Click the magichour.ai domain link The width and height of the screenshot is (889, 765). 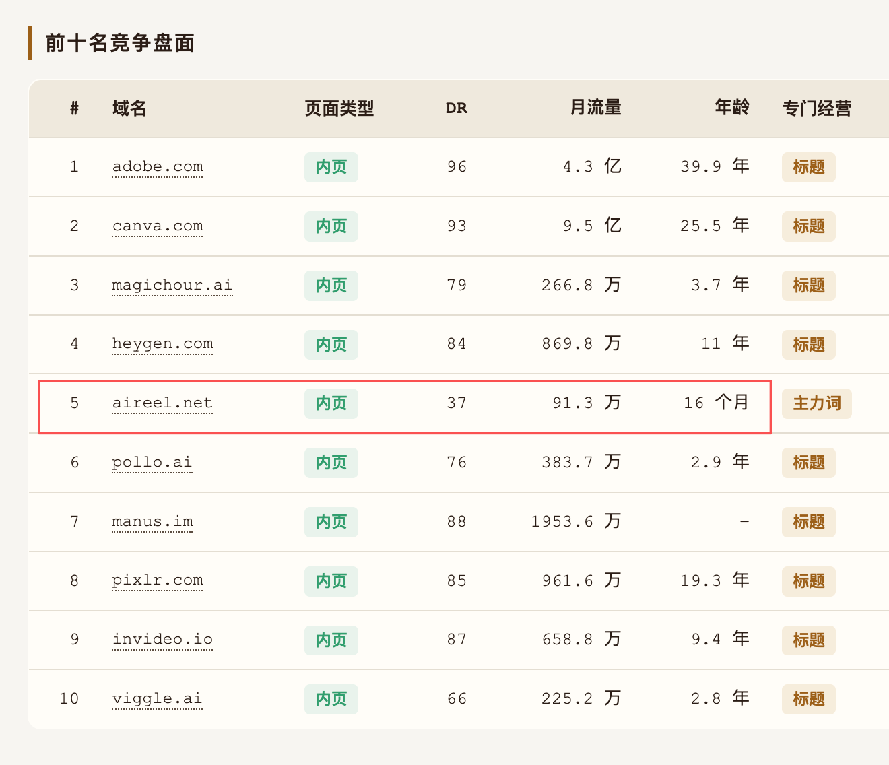click(172, 286)
